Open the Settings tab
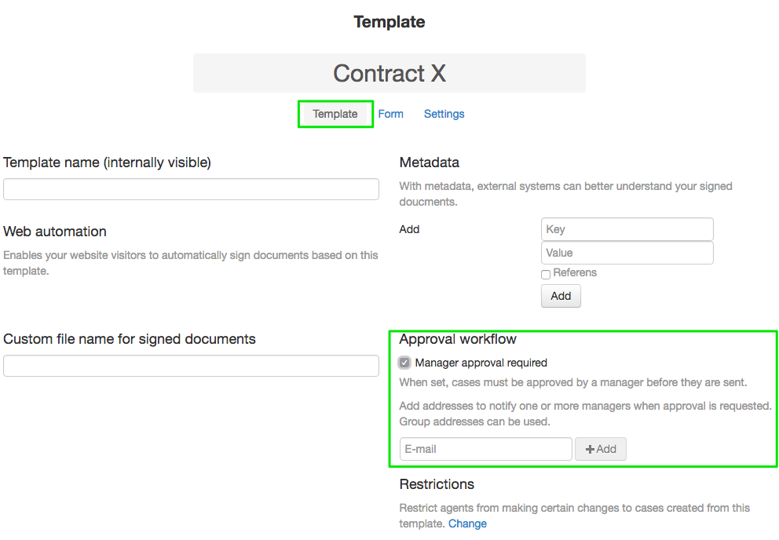 point(444,114)
